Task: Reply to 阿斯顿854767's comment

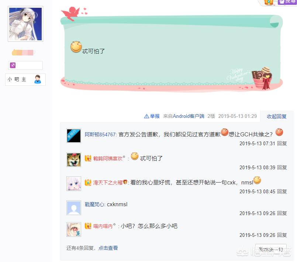Action: [282, 143]
